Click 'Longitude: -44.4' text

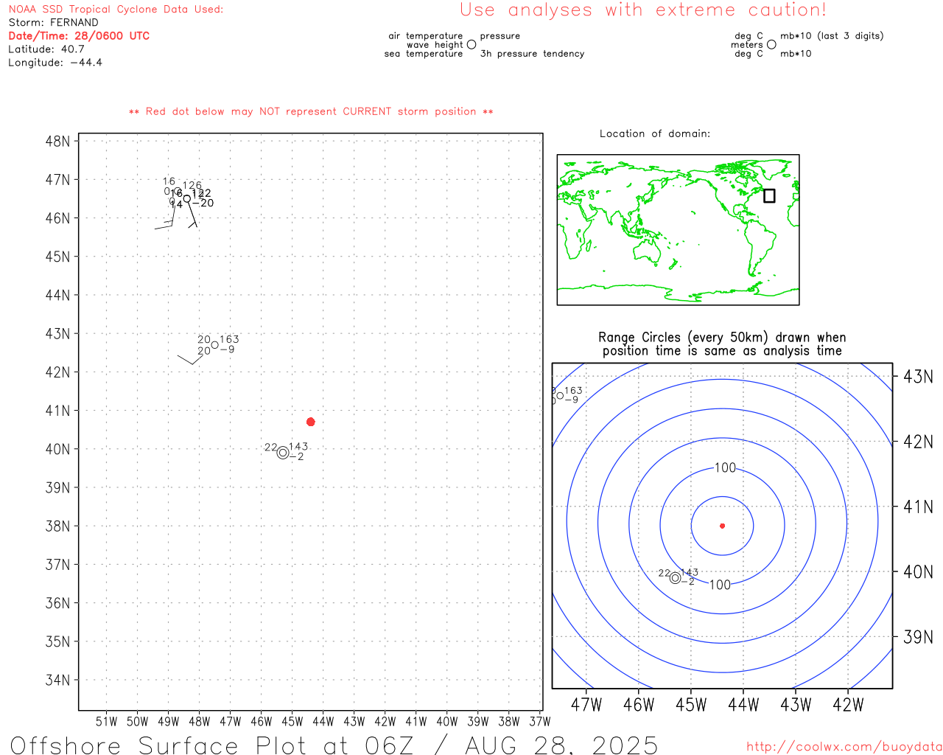point(55,62)
